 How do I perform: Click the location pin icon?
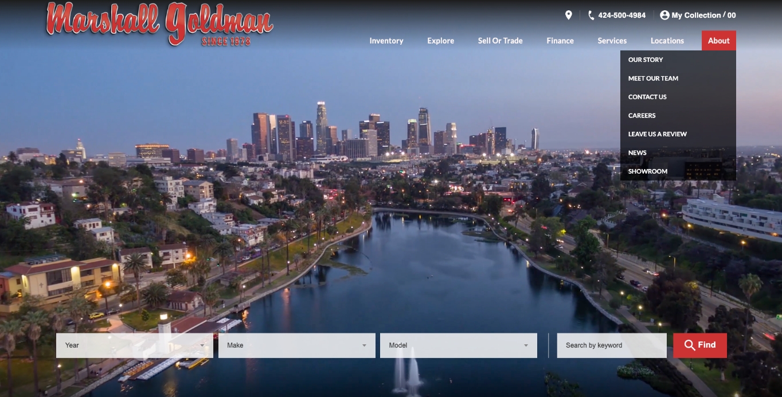pos(568,15)
